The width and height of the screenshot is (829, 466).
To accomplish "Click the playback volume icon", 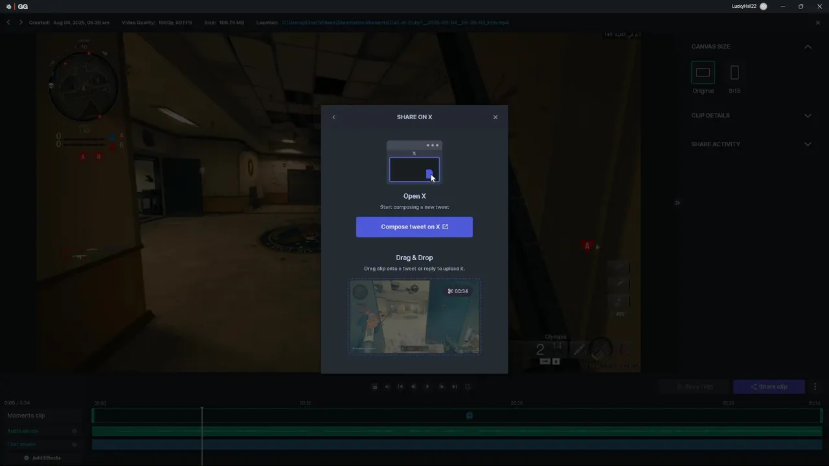I will [x=387, y=386].
